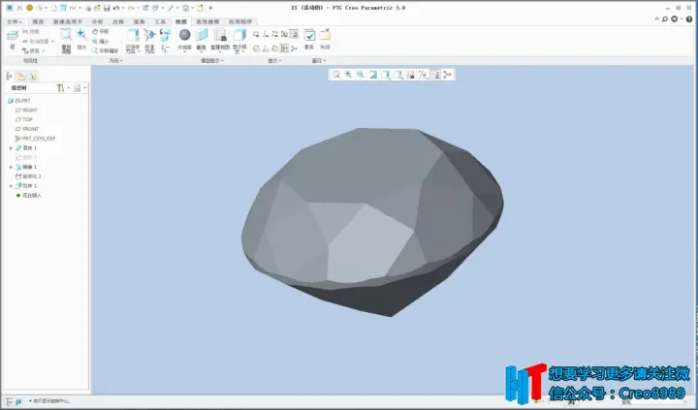The width and height of the screenshot is (698, 410).
Task: Click the Repaint icon in graphics toolbar
Action: (373, 75)
